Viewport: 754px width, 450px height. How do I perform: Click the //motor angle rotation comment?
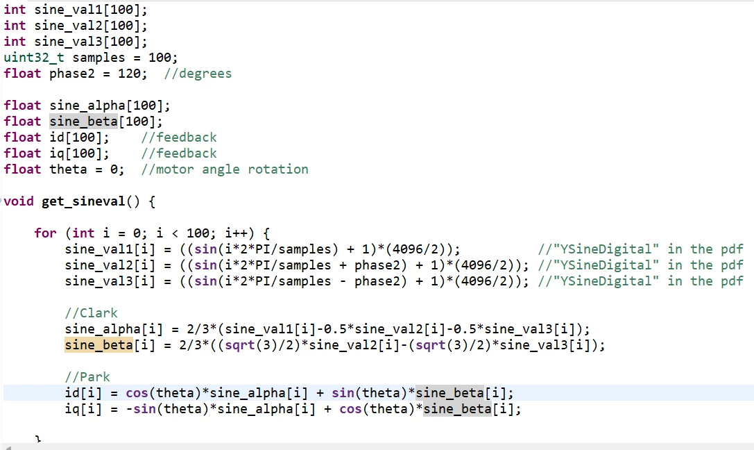[225, 169]
